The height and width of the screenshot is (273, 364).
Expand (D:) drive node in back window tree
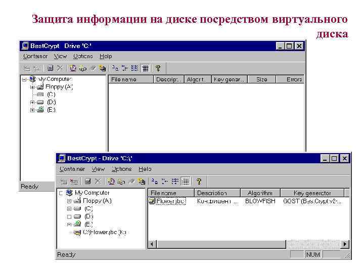32,102
